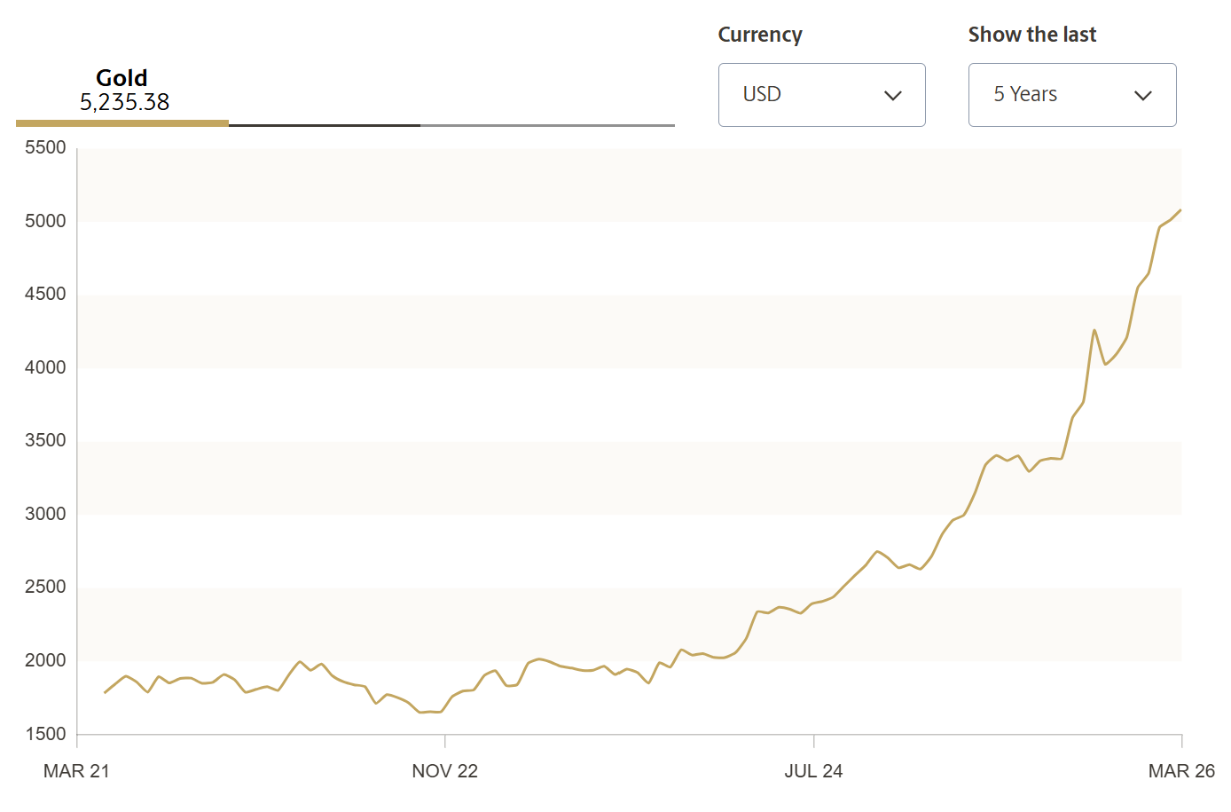The width and height of the screenshot is (1231, 812).
Task: Click the chevron icon in the USD box
Action: coord(894,95)
